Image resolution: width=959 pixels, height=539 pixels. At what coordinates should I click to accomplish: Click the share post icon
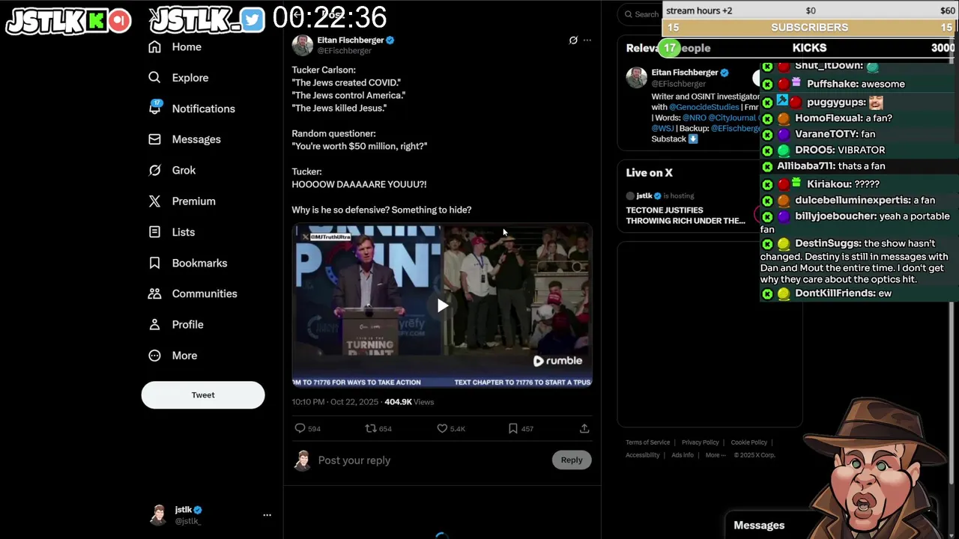pyautogui.click(x=584, y=428)
